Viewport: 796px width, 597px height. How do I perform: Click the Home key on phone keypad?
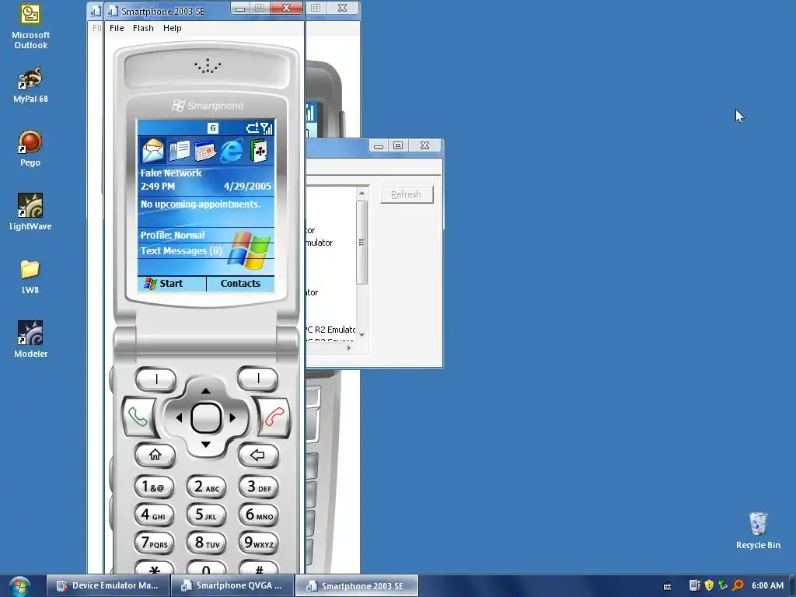click(155, 455)
